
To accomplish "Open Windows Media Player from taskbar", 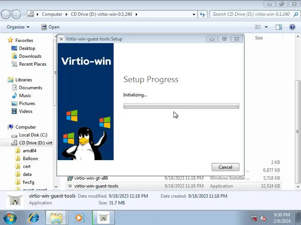I will point(79,217).
